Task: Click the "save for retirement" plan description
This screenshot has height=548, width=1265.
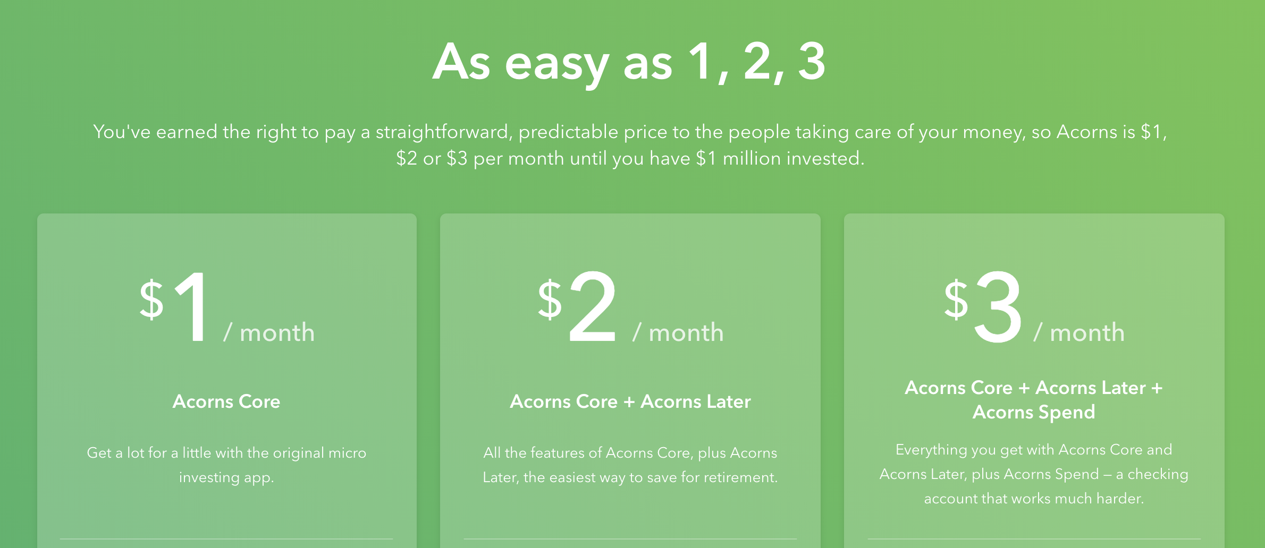Action: pyautogui.click(x=630, y=465)
